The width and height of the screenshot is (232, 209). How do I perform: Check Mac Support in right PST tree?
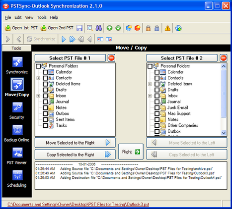click(157, 114)
